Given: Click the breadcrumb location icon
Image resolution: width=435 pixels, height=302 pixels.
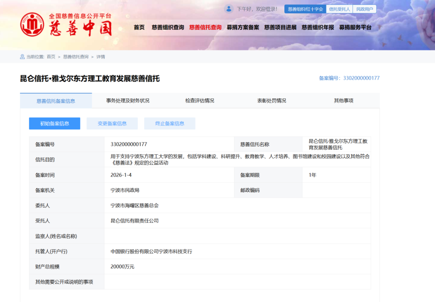Looking at the screenshot, I should 22,57.
